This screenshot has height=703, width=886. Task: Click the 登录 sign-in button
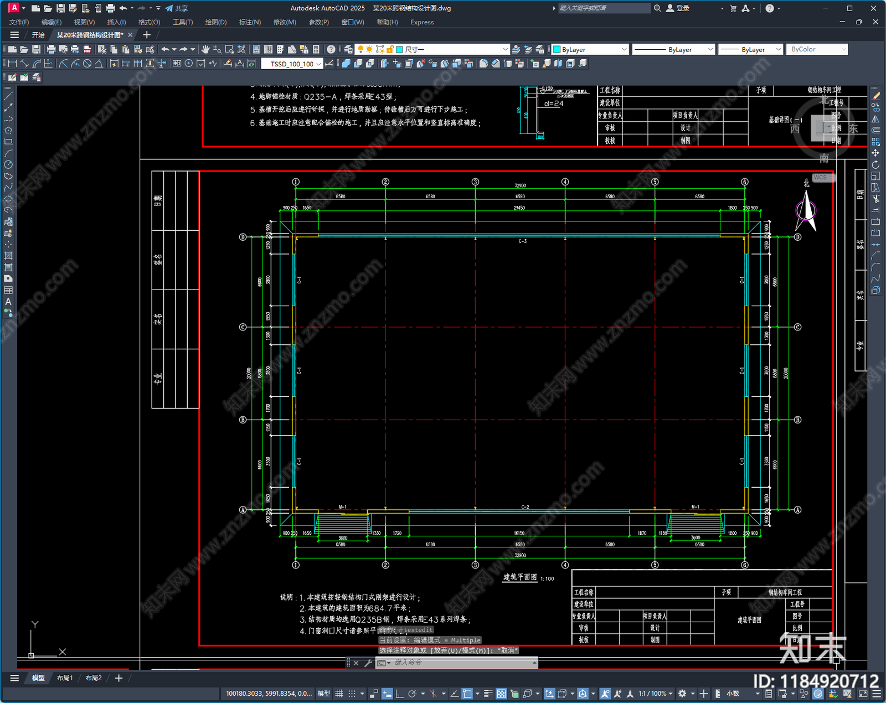pos(678,8)
